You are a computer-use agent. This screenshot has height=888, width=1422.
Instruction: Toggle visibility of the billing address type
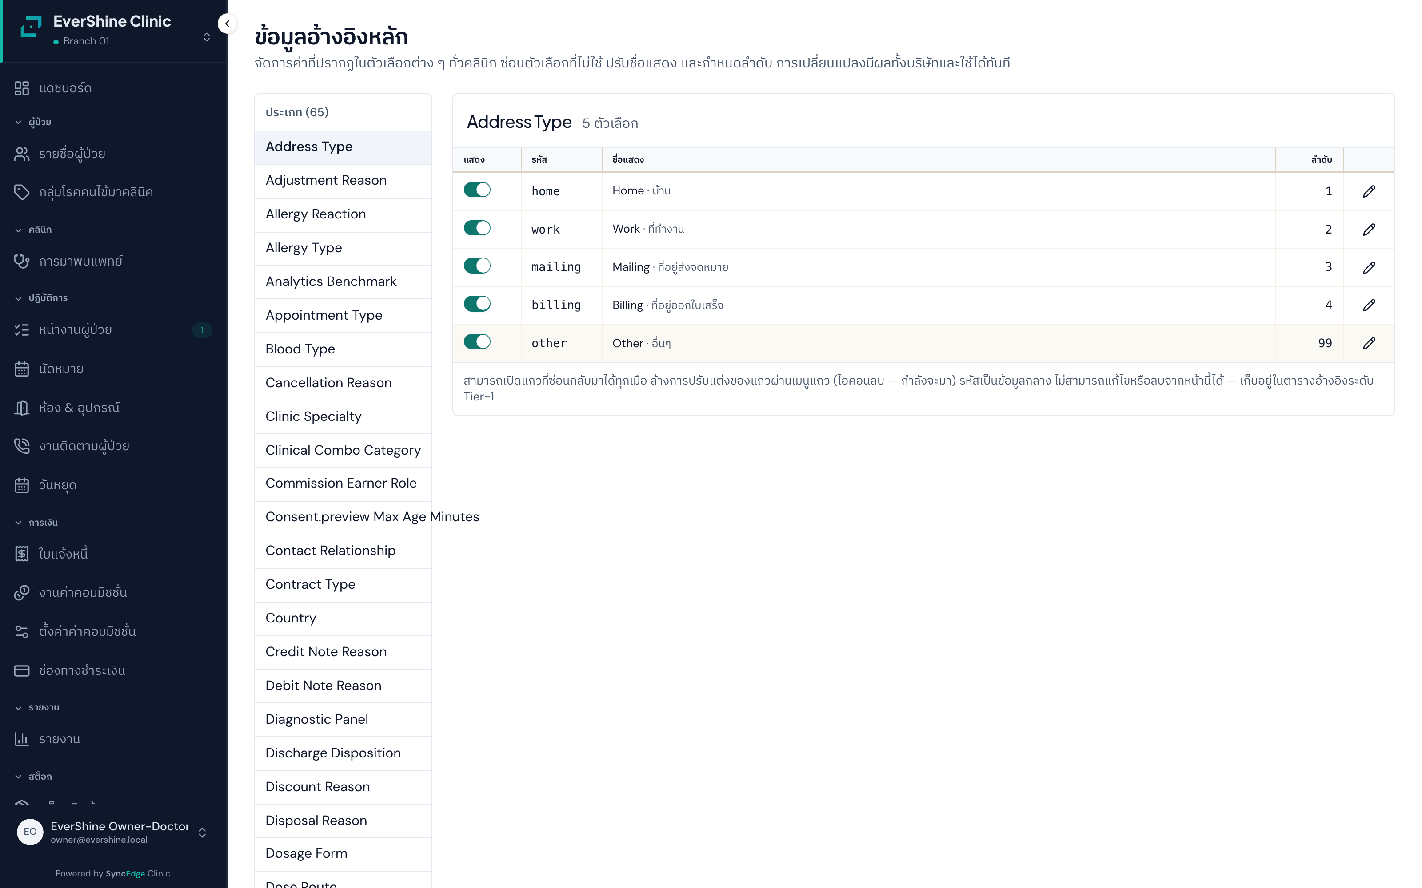476,304
